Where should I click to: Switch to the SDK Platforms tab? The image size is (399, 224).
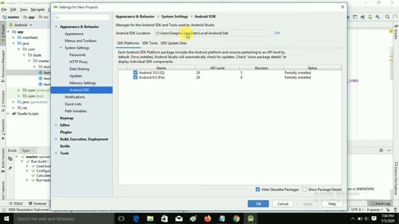click(x=128, y=43)
